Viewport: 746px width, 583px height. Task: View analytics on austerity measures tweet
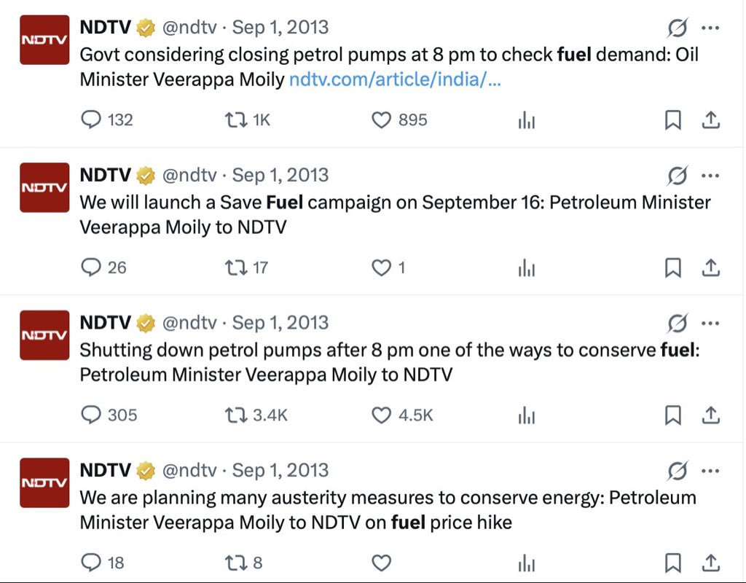pos(527,563)
